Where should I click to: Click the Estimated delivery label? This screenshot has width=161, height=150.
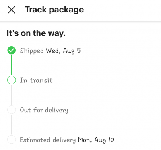[x=48, y=140]
